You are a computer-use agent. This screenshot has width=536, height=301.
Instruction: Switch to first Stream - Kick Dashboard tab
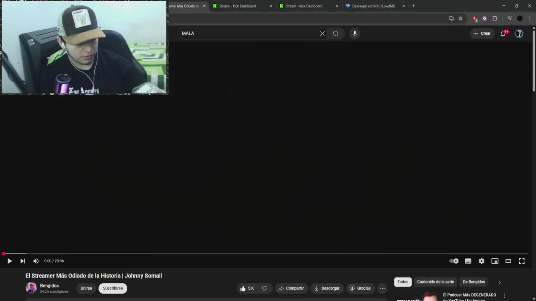coord(242,6)
